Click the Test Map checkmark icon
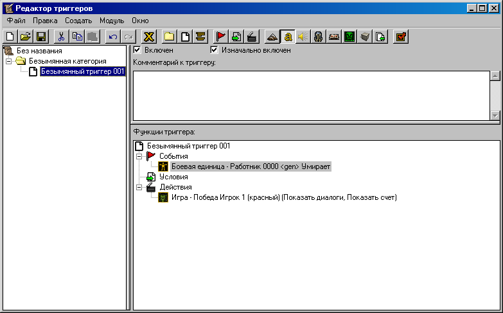The image size is (503, 313). 400,37
